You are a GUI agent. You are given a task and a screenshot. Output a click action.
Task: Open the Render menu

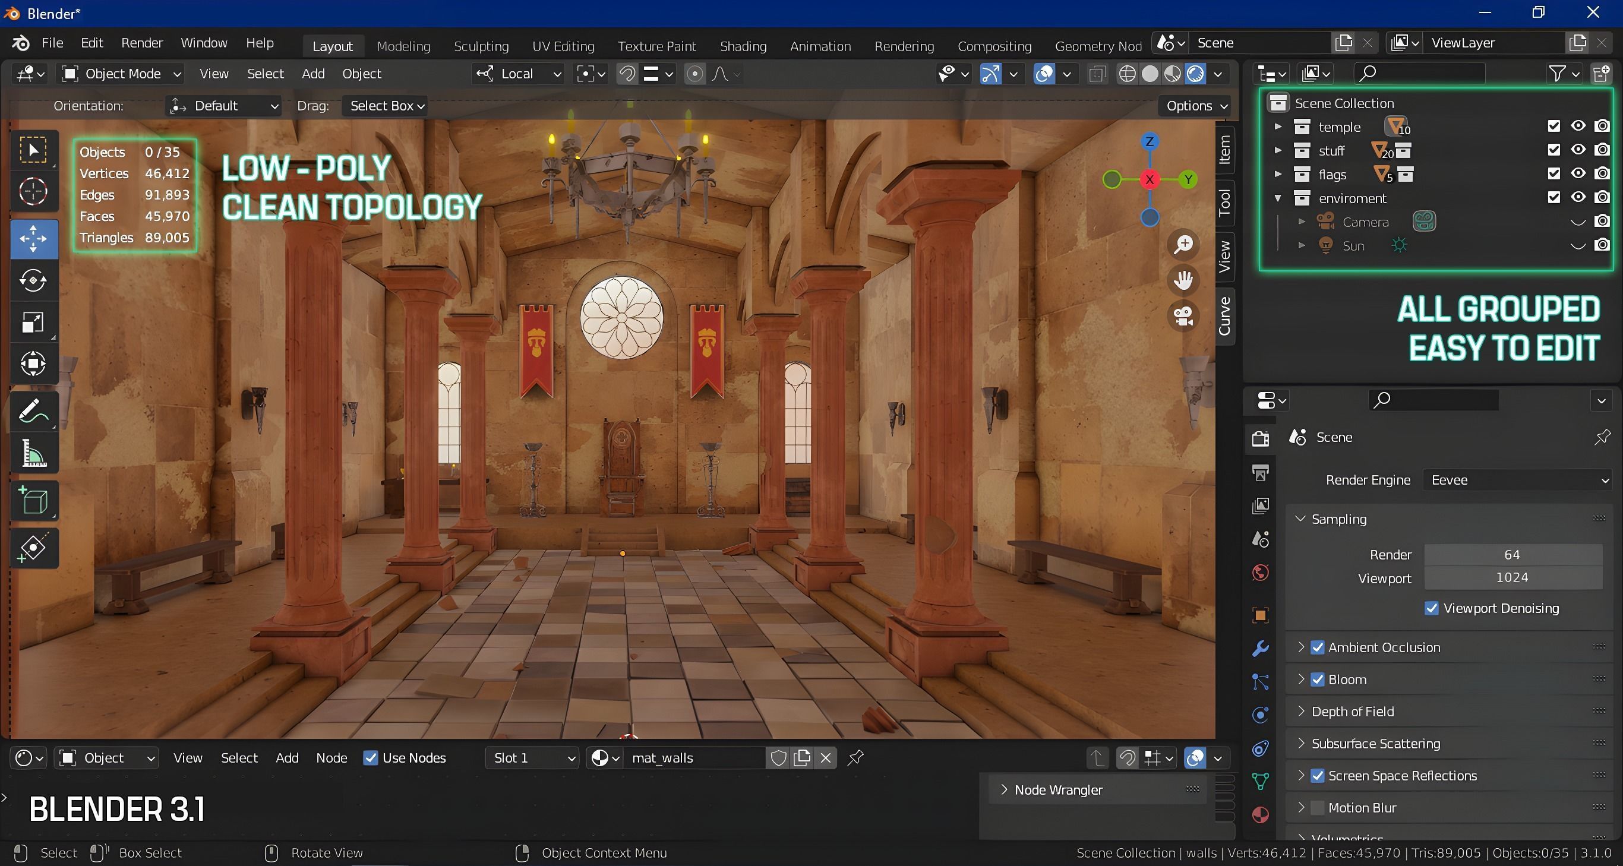(142, 43)
